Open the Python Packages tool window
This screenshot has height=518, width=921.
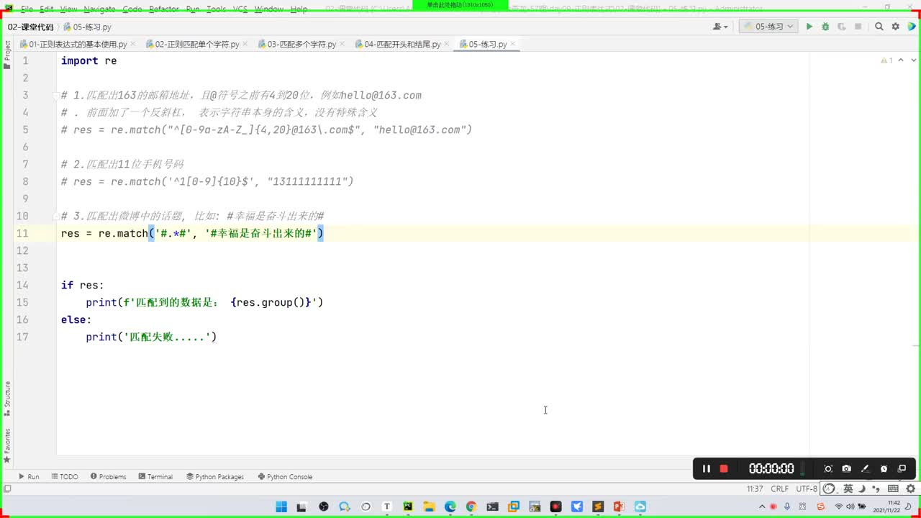[x=214, y=476]
